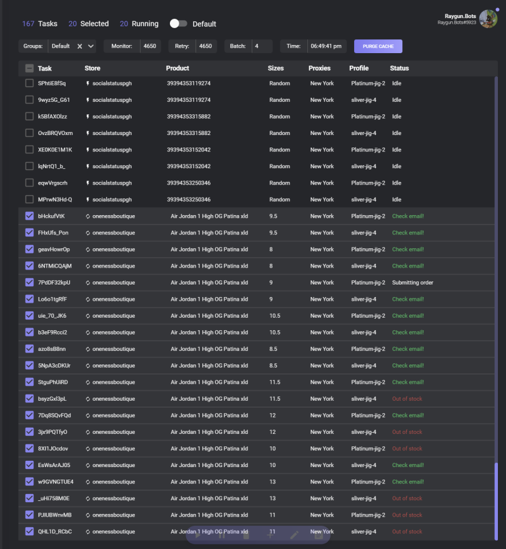Click the Time field showing 06:49:41 pm
The width and height of the screenshot is (506, 549).
(327, 46)
